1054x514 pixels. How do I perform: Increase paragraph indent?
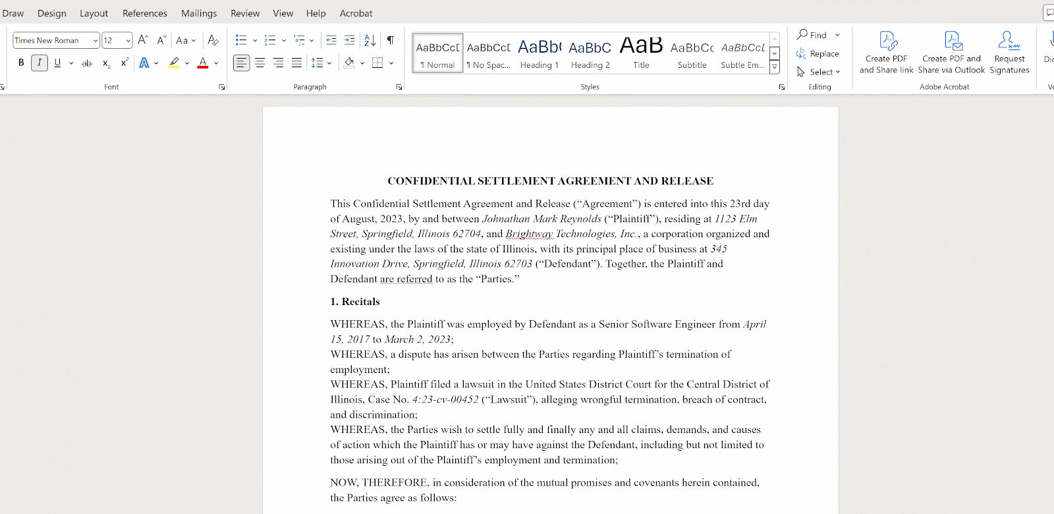point(350,40)
